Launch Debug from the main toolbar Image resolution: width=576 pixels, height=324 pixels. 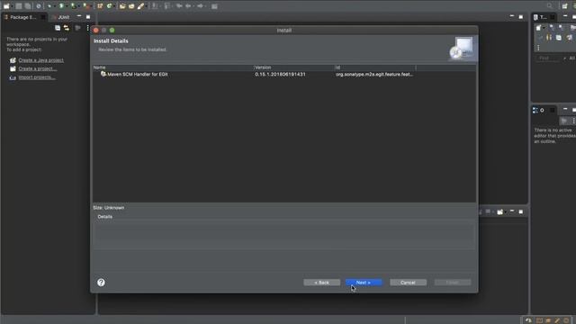(x=49, y=6)
